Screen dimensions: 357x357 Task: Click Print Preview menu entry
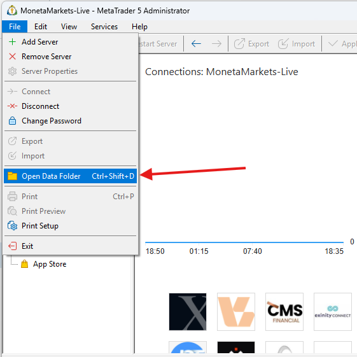(70, 211)
